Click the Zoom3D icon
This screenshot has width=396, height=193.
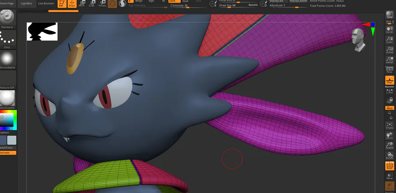coord(389,145)
